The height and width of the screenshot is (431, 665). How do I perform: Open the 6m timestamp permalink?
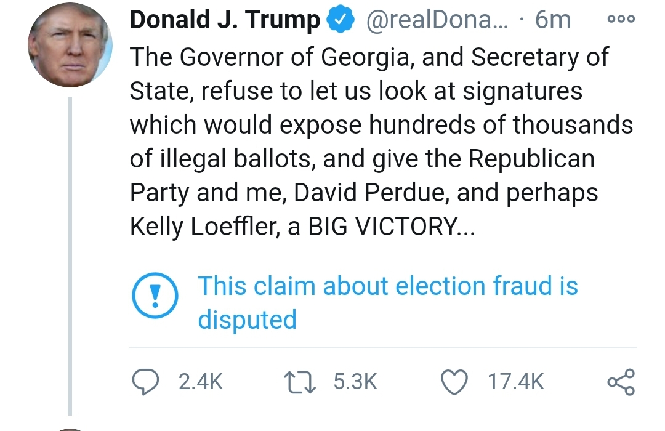(x=552, y=20)
